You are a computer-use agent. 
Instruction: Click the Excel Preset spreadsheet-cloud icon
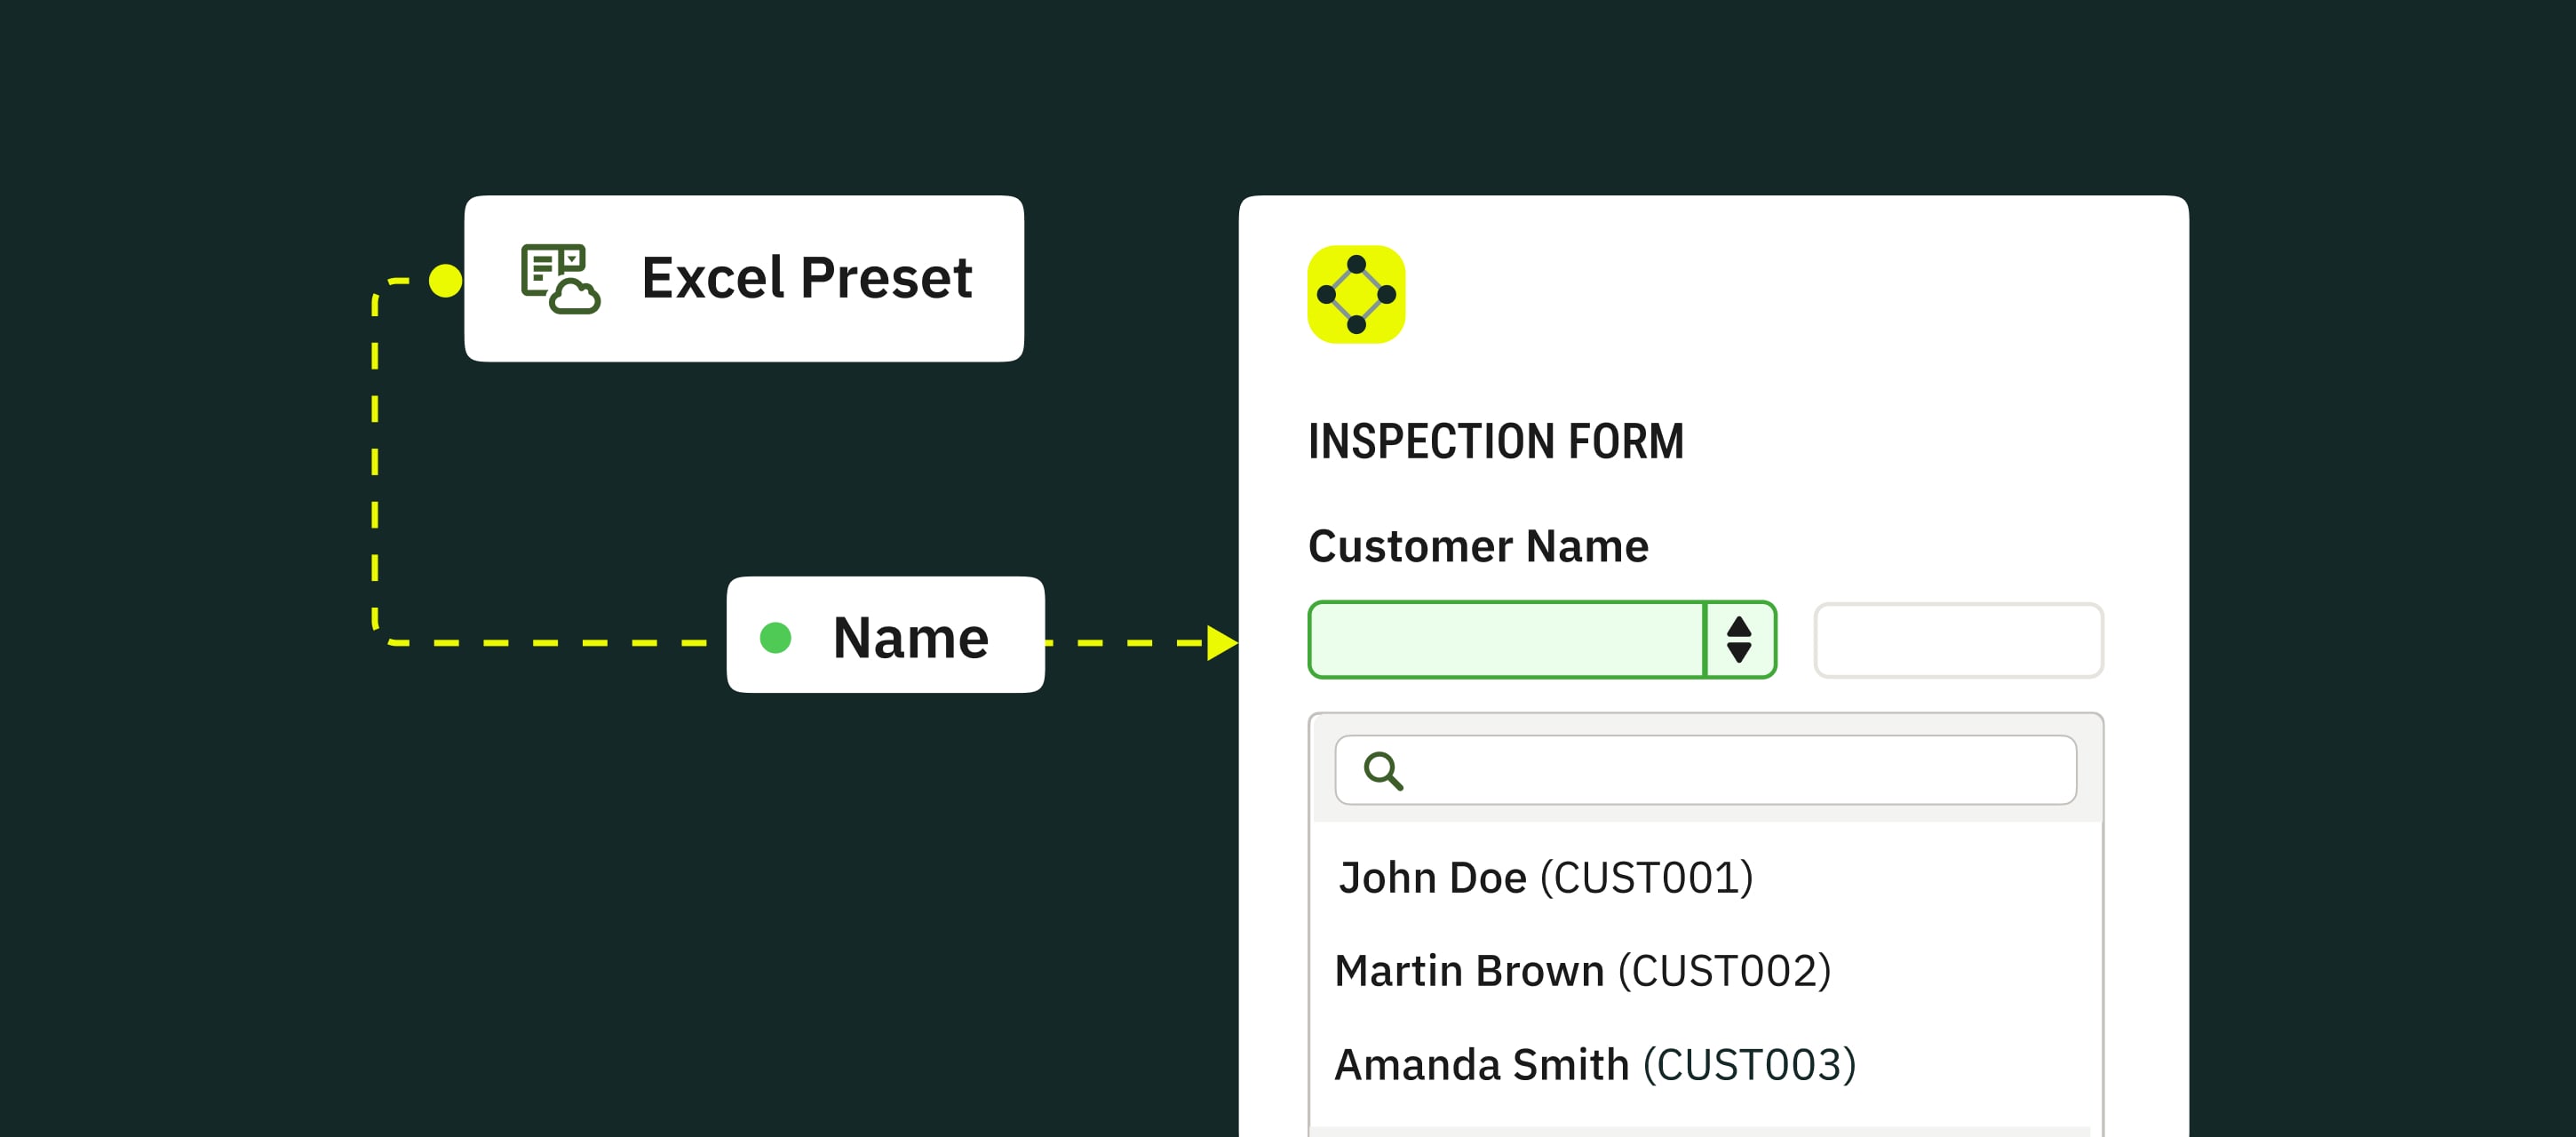click(560, 278)
